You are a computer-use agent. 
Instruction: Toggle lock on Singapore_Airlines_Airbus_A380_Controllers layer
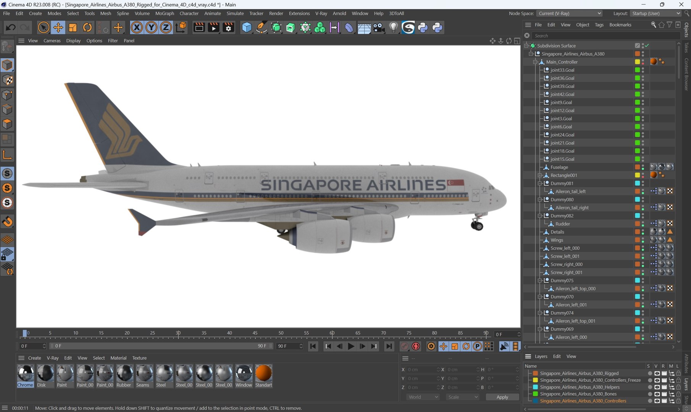coord(678,401)
